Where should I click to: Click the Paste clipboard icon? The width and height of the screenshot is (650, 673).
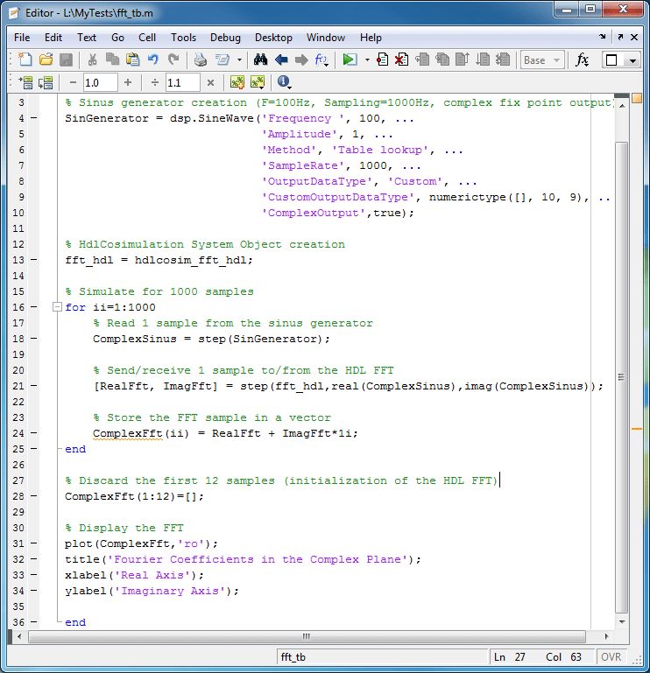tap(132, 60)
